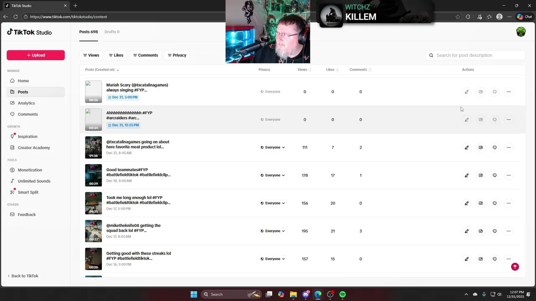This screenshot has width=536, height=301.
Task: Open Spotify from the taskbar
Action: [x=343, y=294]
